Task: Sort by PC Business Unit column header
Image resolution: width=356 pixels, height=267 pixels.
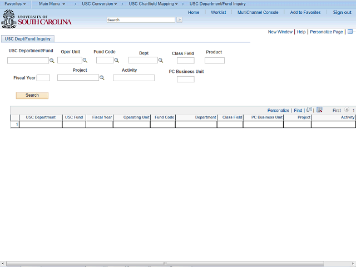Action: [267, 117]
